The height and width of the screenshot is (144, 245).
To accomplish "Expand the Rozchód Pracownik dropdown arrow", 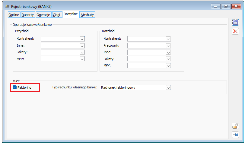I will coord(168,46).
